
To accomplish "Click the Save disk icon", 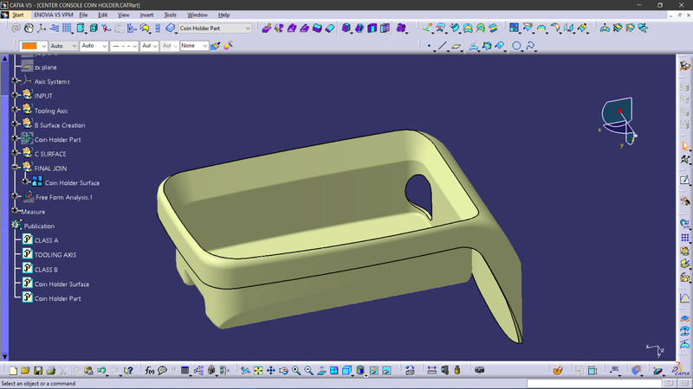I will 38,371.
